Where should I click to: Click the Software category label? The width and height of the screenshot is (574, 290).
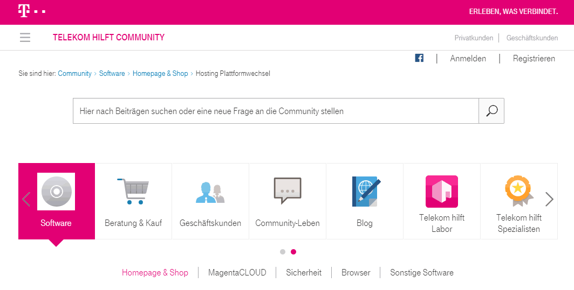tap(56, 223)
